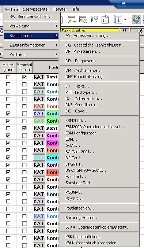This screenshot has height=248, width=144.
Task: Click the first black KAT button
Action: 39,77
